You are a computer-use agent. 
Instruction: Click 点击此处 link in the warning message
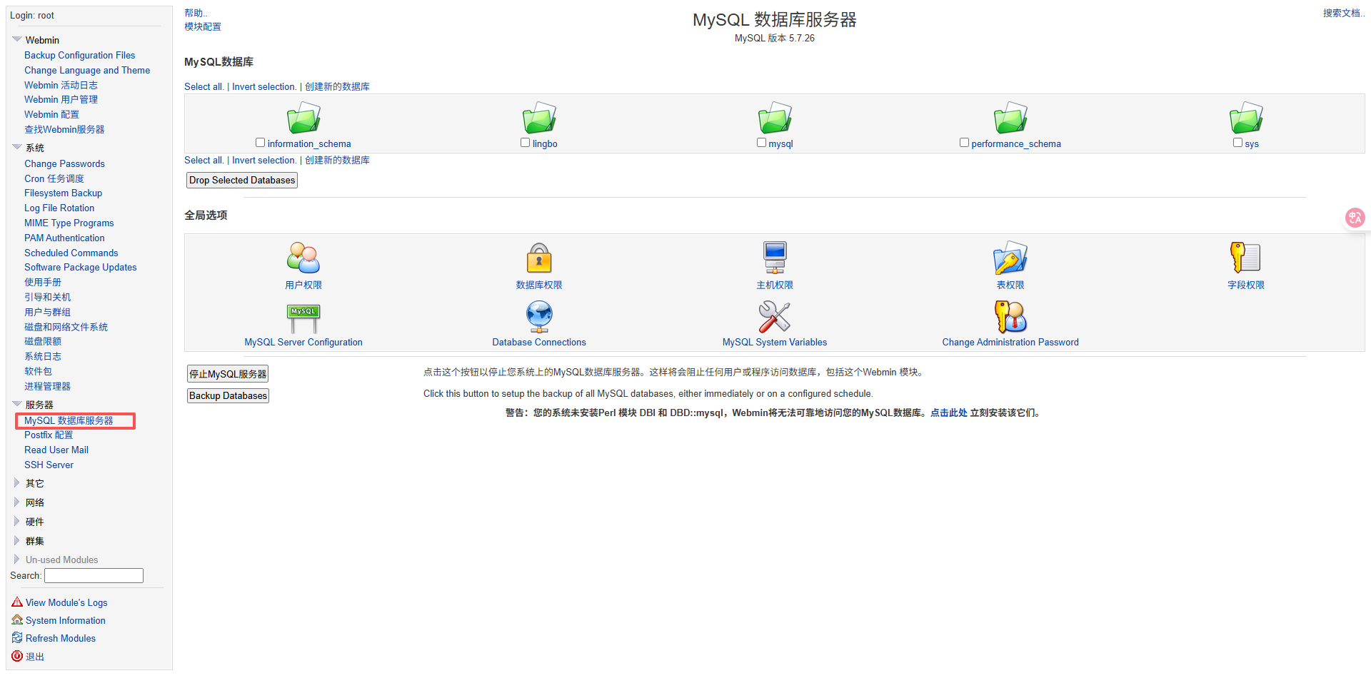point(948,413)
